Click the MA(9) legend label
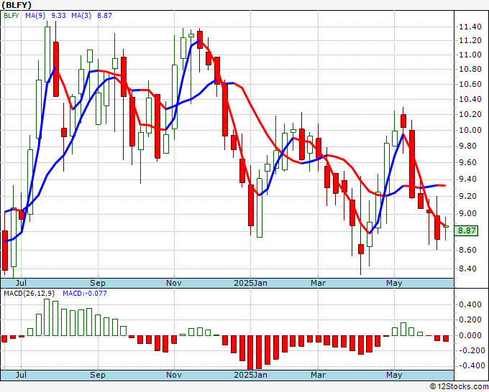The width and height of the screenshot is (489, 392). (35, 15)
